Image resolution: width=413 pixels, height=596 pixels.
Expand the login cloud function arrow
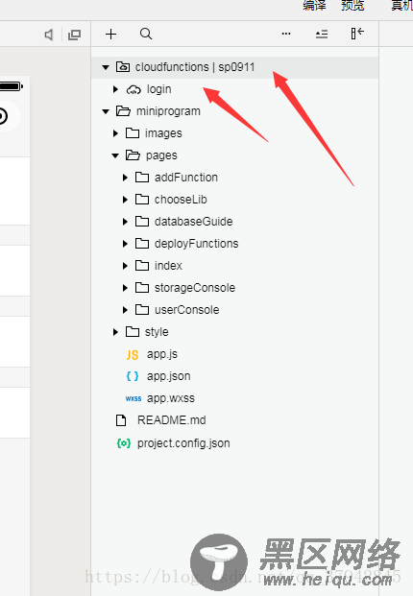[x=115, y=89]
